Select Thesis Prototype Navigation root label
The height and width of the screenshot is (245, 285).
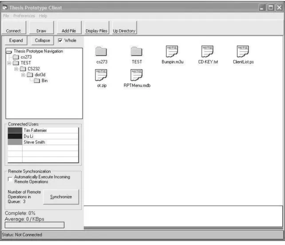[x=38, y=51]
